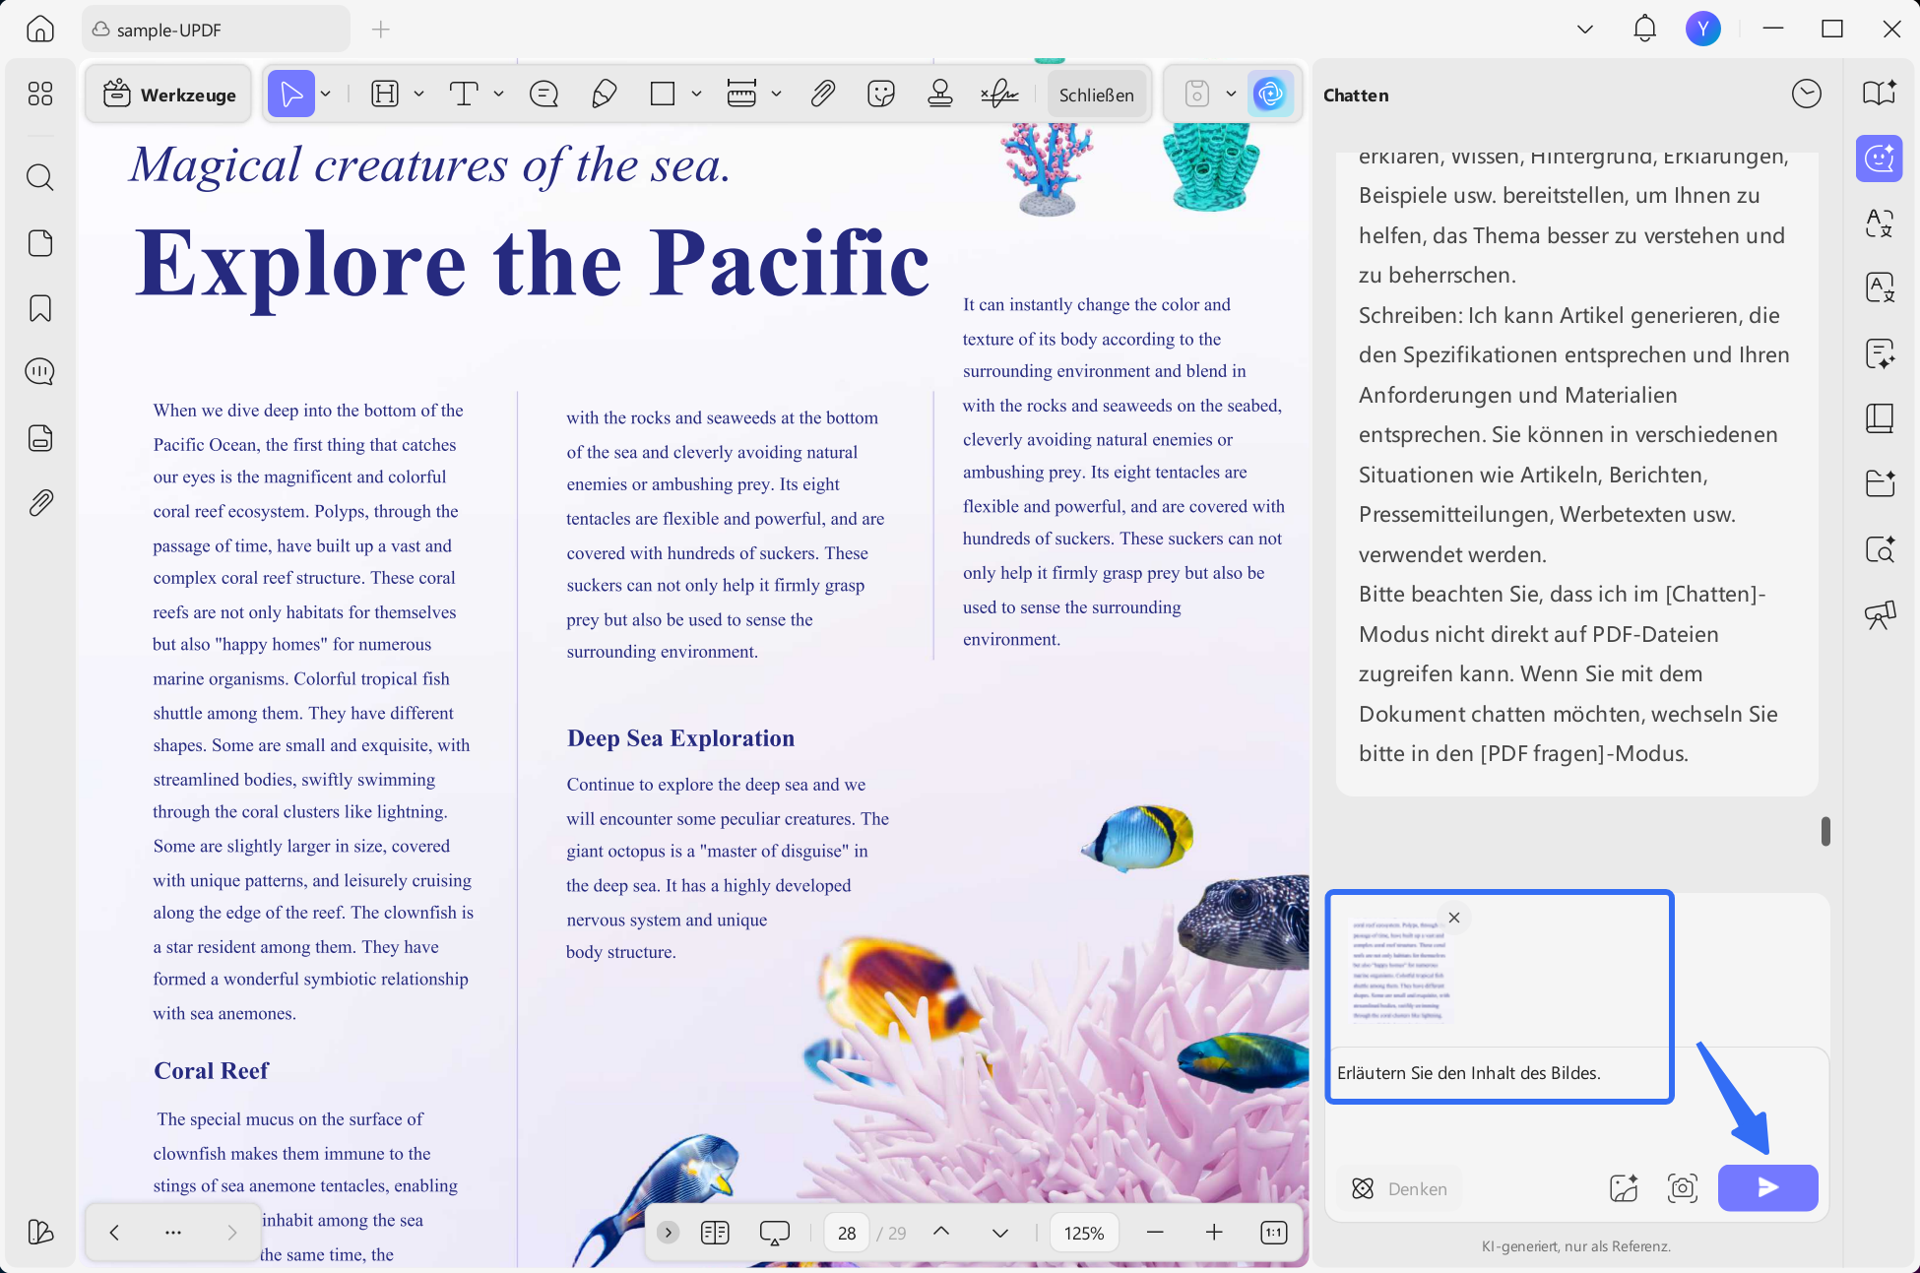Toggle two-page reading view
1920x1273 pixels.
point(715,1233)
